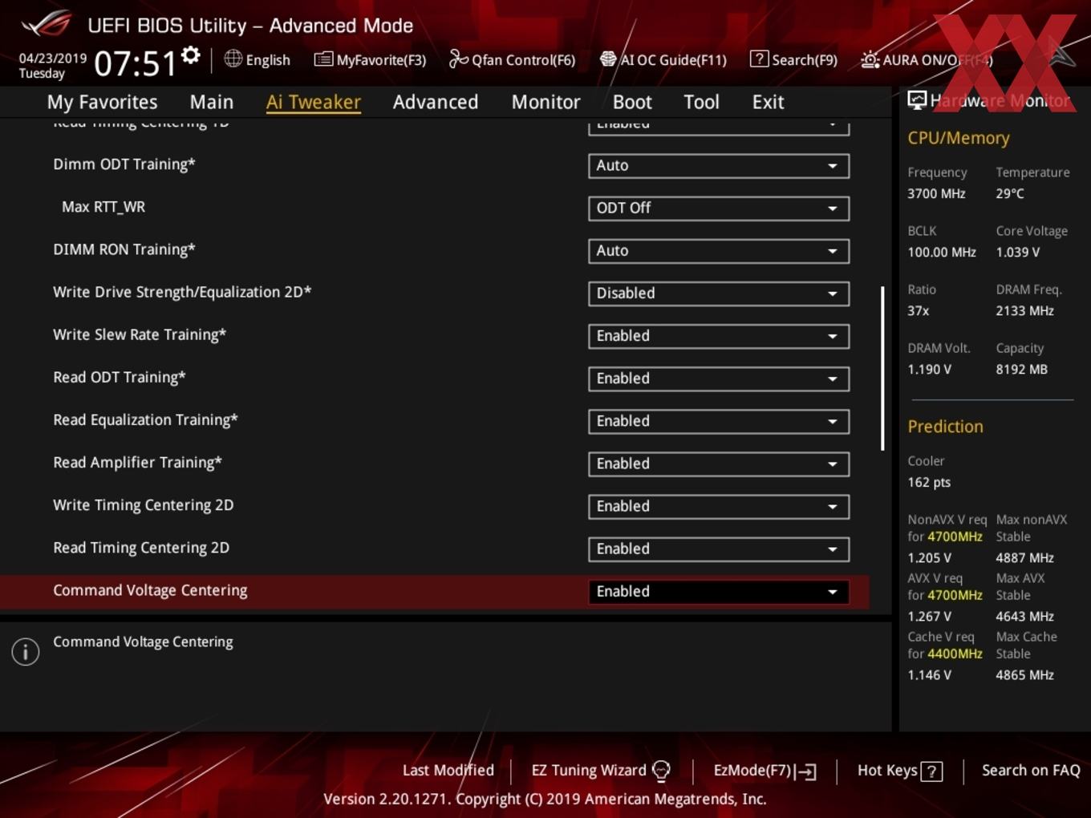This screenshot has width=1091, height=818.
Task: Click the 04/23/2019 date text
Action: pos(53,59)
